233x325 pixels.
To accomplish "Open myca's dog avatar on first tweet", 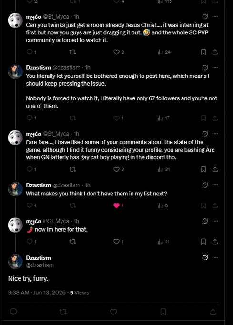I will click(x=15, y=20).
